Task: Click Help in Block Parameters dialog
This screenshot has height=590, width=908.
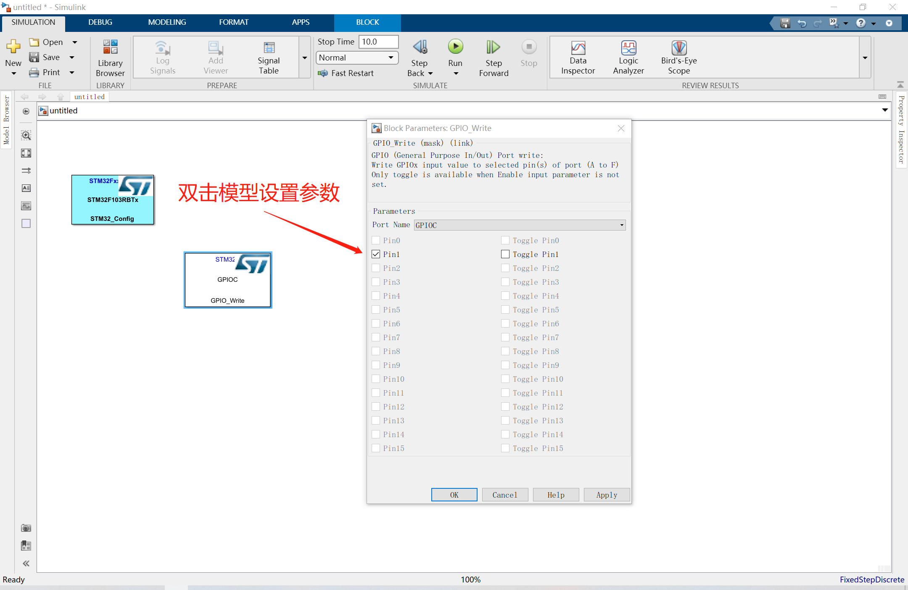Action: coord(556,495)
